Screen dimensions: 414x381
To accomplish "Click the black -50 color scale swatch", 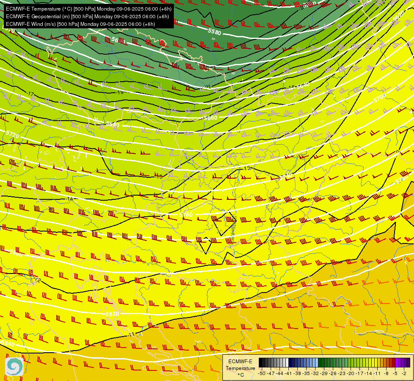I will pyautogui.click(x=260, y=362).
